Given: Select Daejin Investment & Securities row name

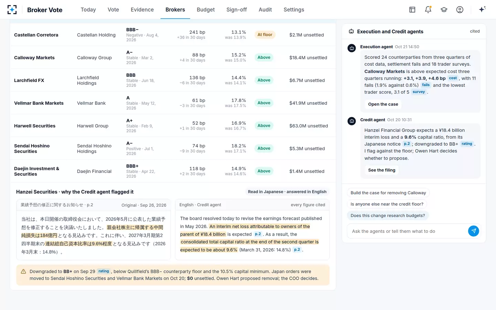Looking at the screenshot, I should pyautogui.click(x=37, y=171).
